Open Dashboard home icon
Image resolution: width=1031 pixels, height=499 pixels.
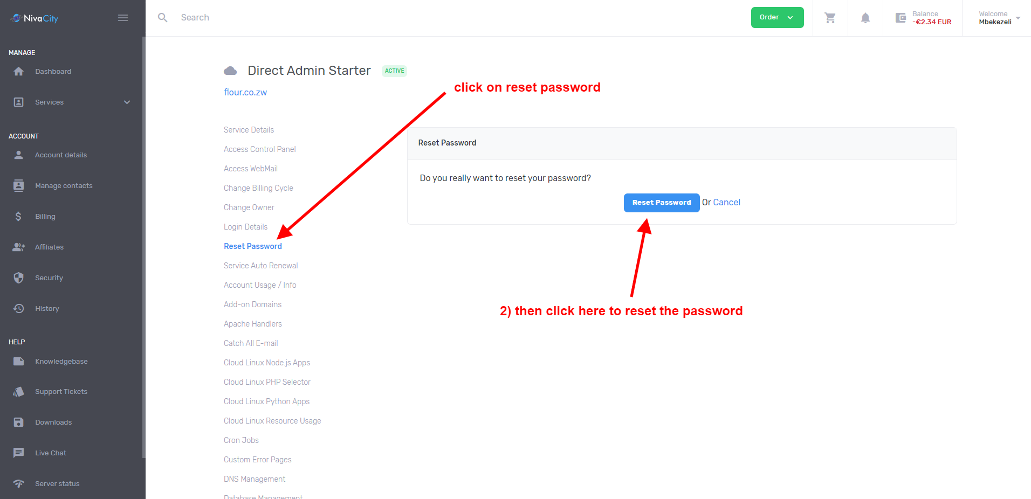[x=19, y=71]
